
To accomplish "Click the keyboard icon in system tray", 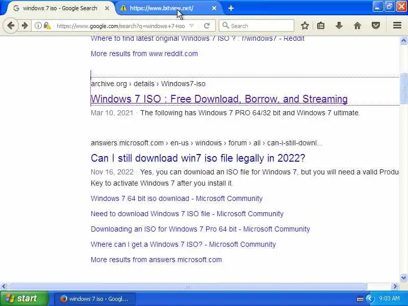I will point(360,299).
